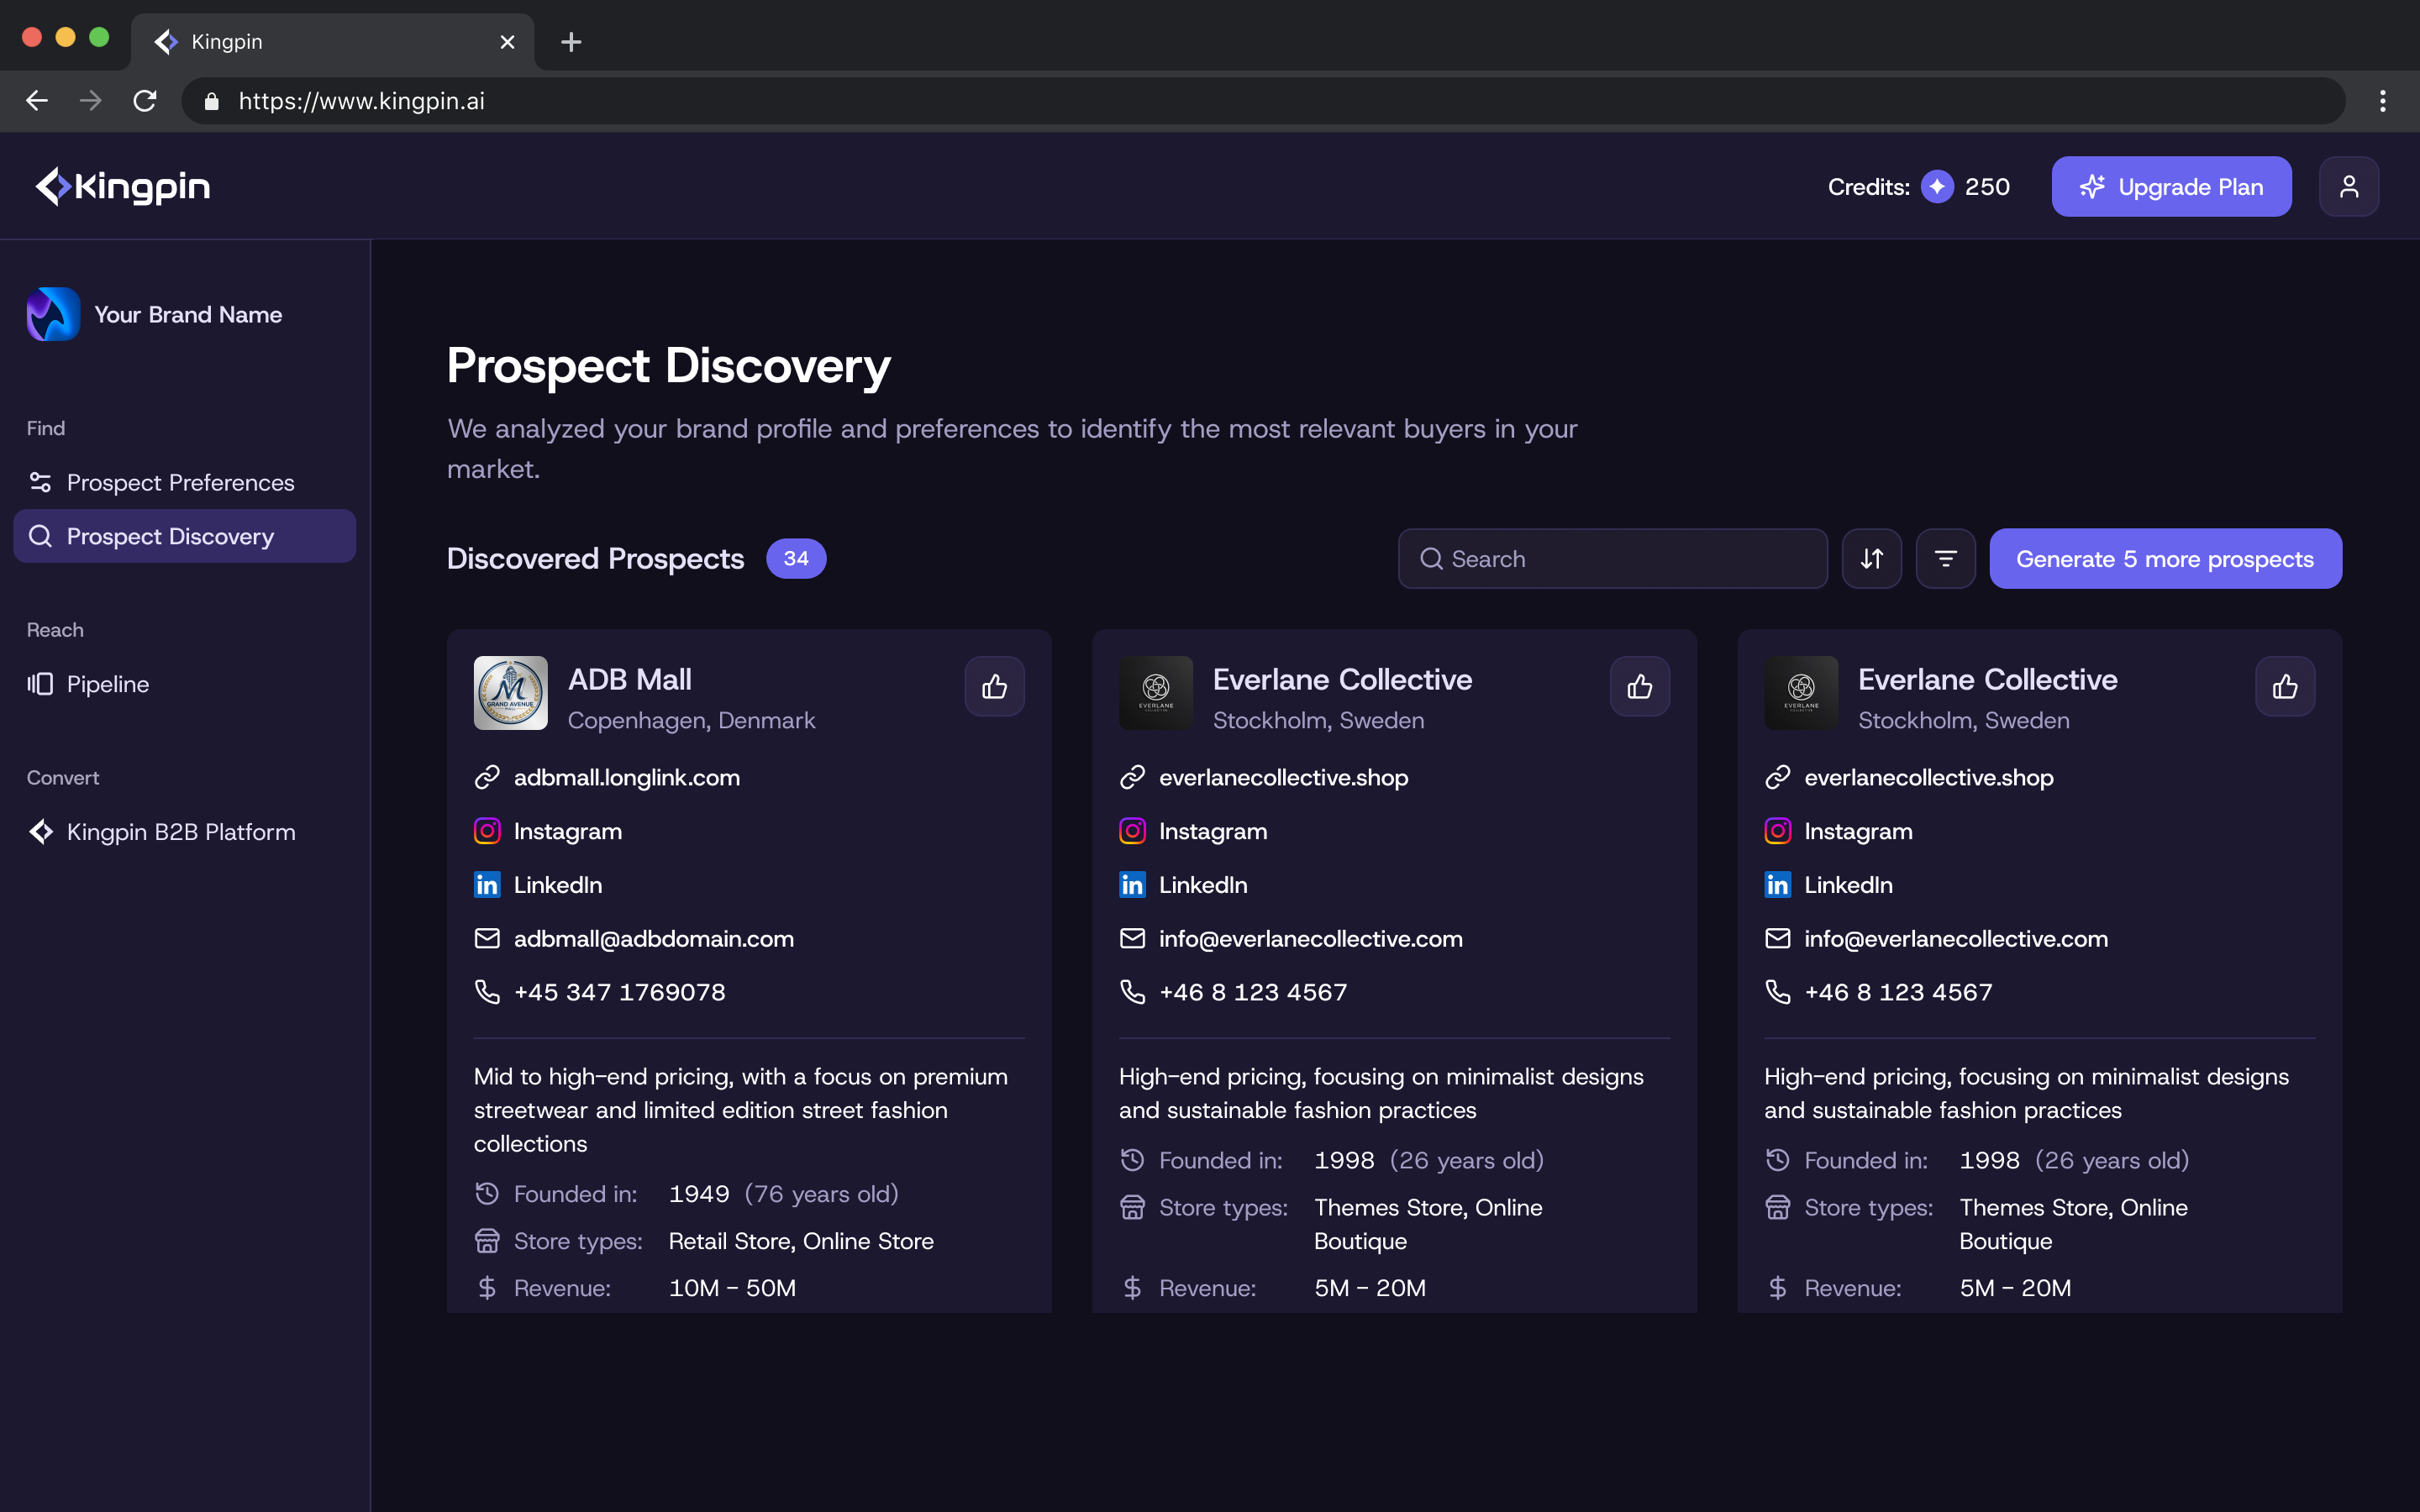Click ADB Mall website link icon

[x=487, y=777]
